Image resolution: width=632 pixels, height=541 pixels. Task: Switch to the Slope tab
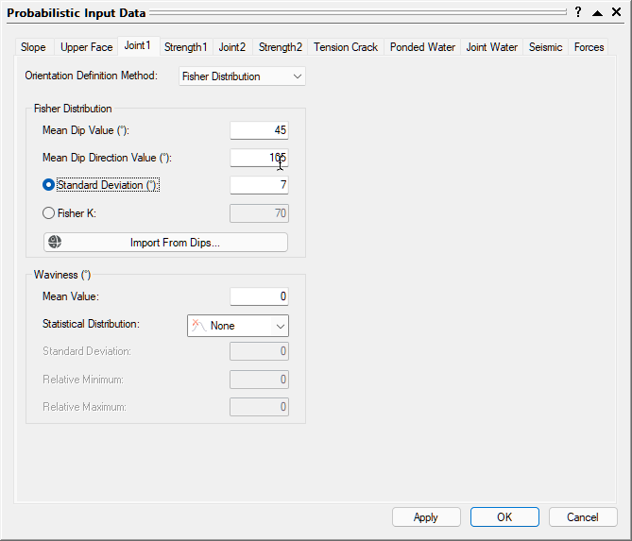[x=33, y=47]
